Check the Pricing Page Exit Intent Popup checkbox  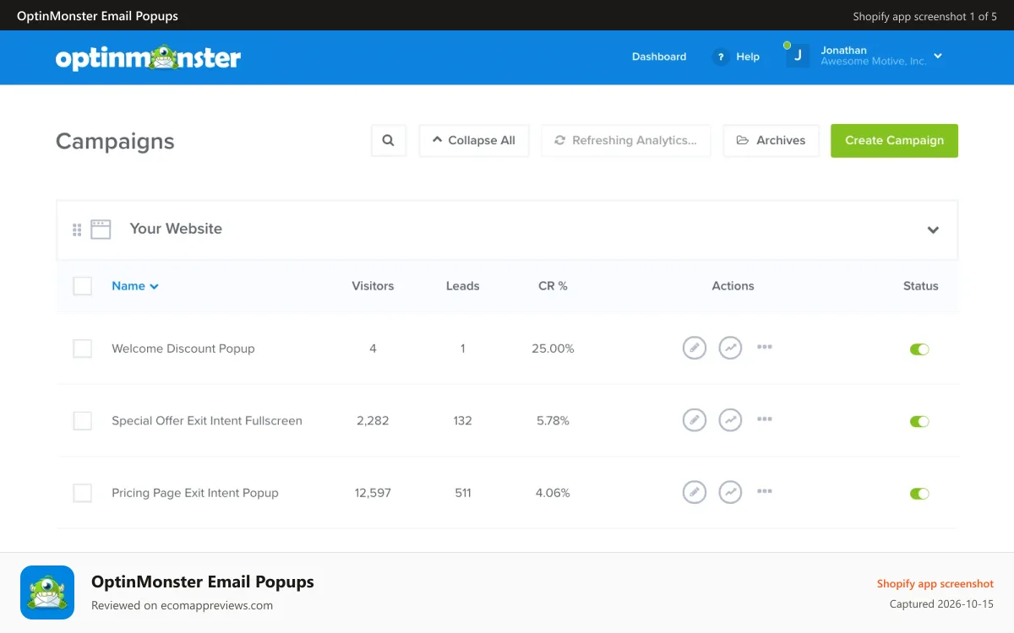(x=82, y=493)
